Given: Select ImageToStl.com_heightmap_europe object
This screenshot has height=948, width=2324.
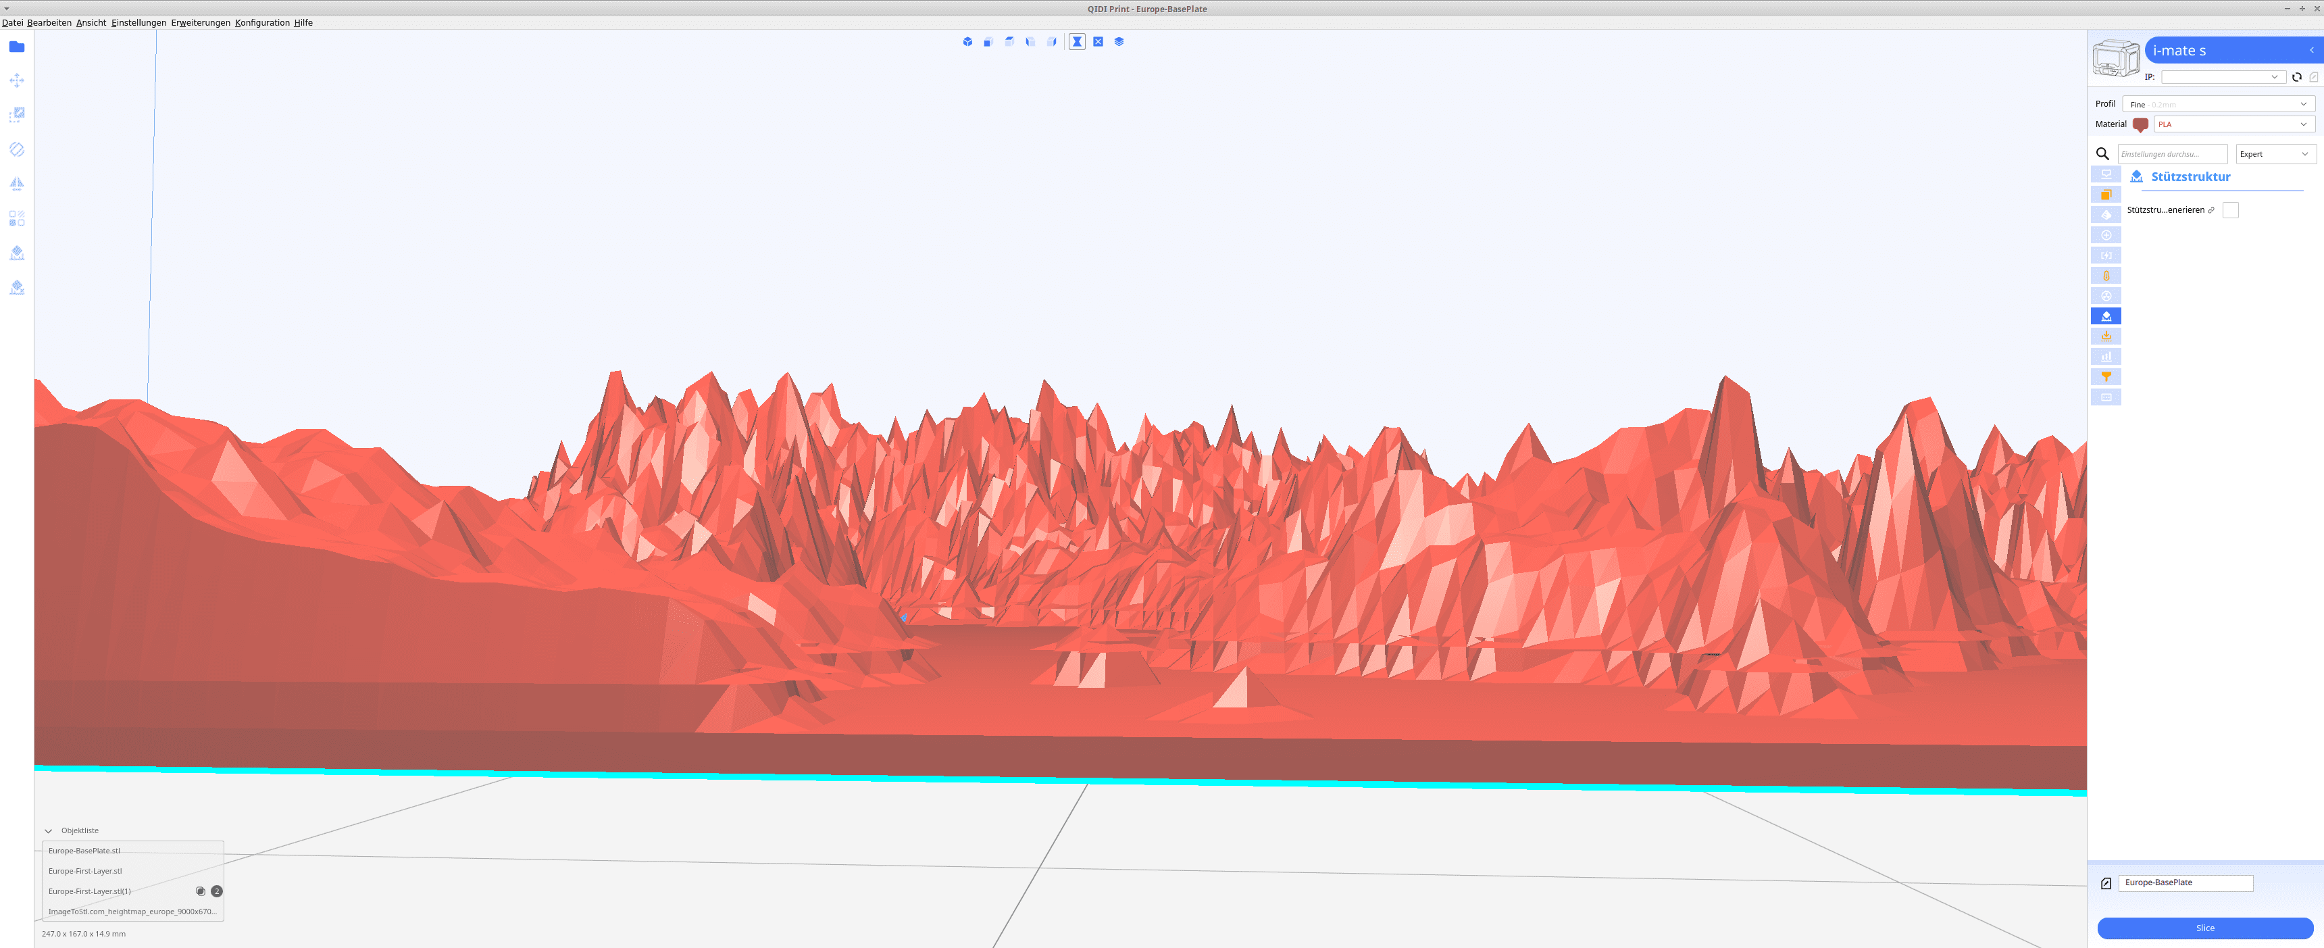Looking at the screenshot, I should (132, 911).
